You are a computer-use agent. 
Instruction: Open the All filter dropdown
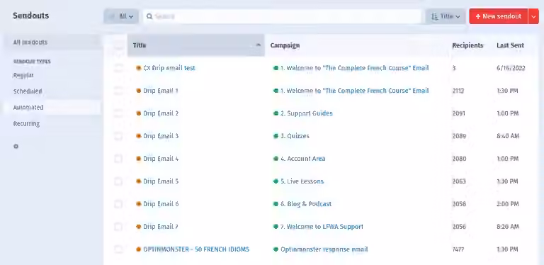(x=121, y=16)
